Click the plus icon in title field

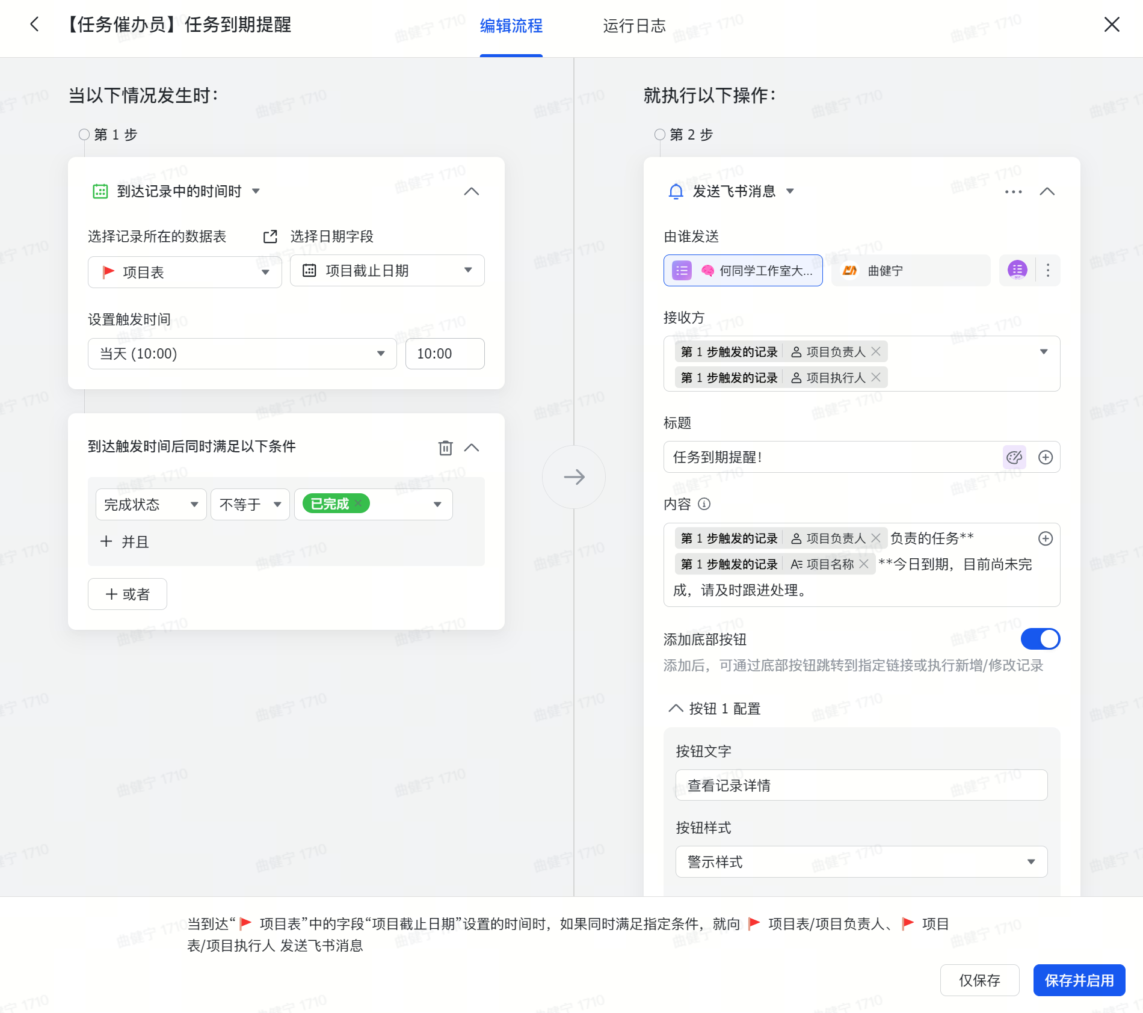[x=1046, y=457]
